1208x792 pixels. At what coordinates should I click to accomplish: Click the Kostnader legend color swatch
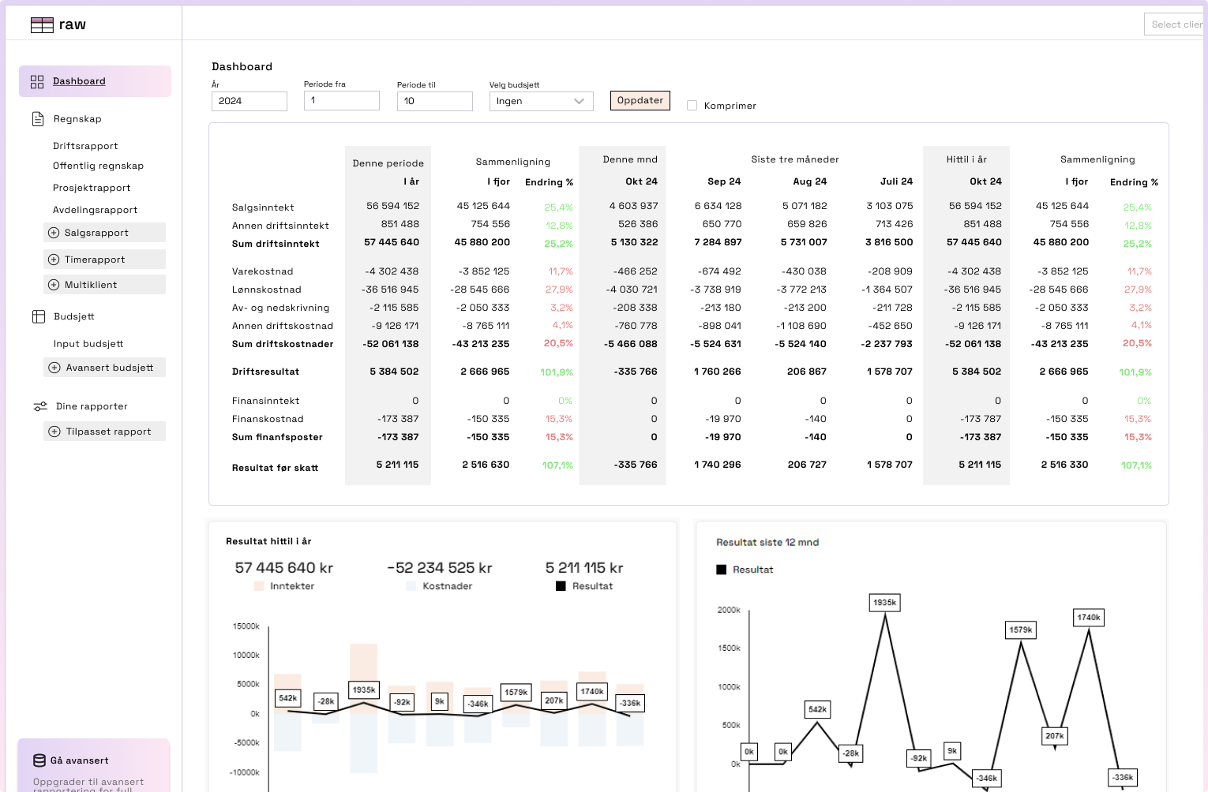coord(411,586)
